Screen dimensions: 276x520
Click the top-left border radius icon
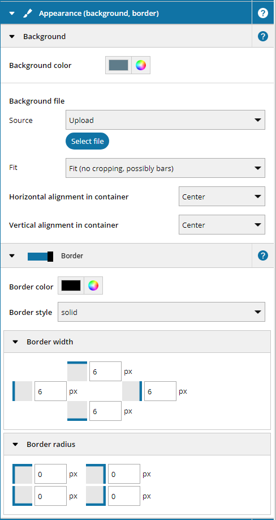pos(23,474)
